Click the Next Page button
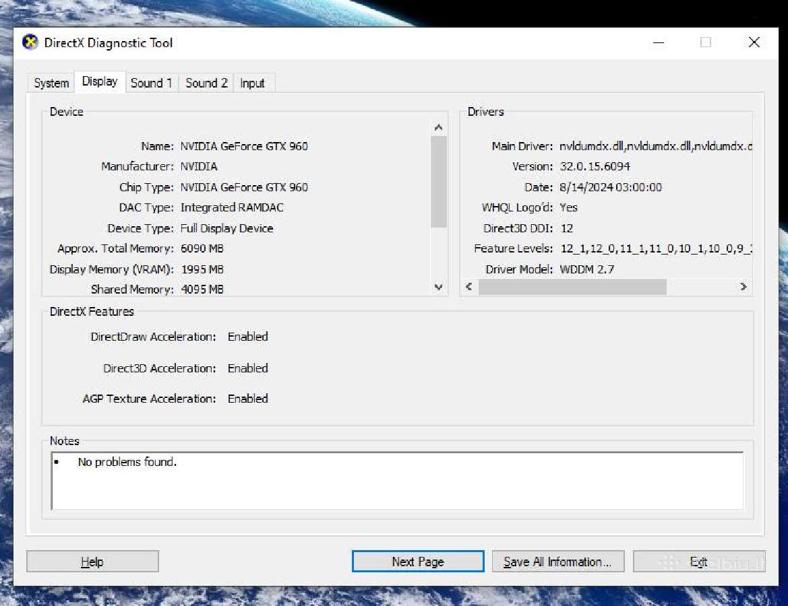 point(418,562)
